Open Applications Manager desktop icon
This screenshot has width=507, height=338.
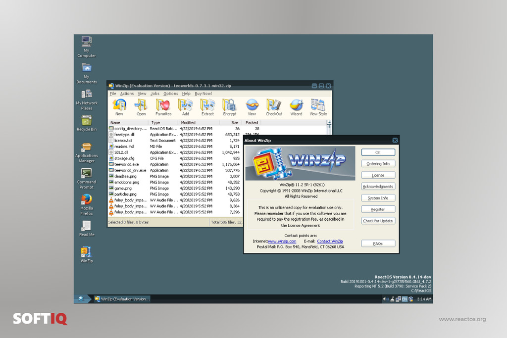click(87, 152)
